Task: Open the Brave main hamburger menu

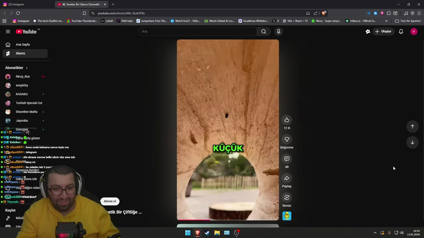Action: click(x=419, y=13)
